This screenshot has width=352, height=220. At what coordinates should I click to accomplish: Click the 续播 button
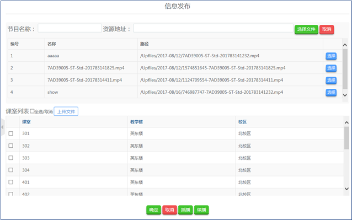(x=201, y=210)
